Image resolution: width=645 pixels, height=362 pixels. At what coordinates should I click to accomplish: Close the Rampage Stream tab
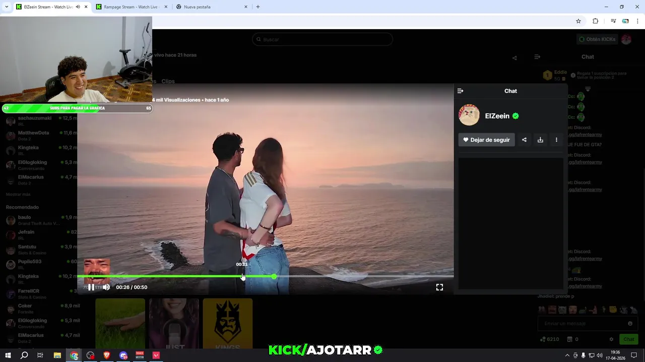[166, 7]
